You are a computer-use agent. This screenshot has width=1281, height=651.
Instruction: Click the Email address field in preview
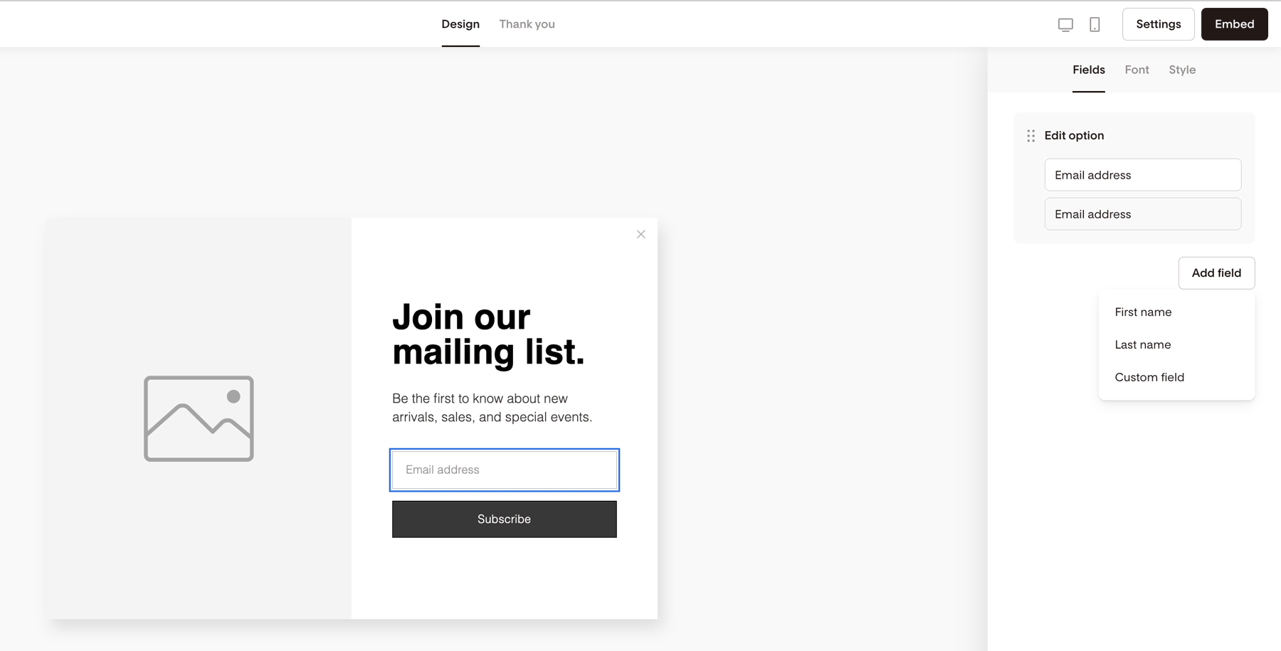point(505,470)
